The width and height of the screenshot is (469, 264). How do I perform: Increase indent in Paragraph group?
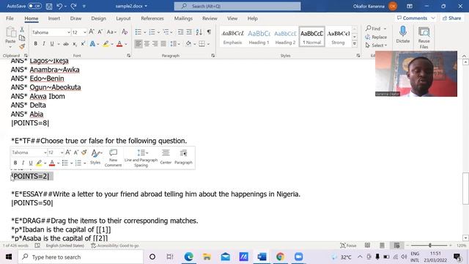(x=189, y=32)
